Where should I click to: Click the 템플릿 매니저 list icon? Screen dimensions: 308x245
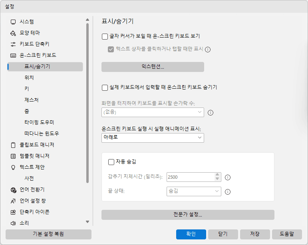(13, 156)
